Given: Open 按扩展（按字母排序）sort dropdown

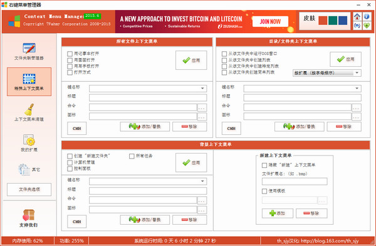Looking at the screenshot, I should [x=327, y=73].
